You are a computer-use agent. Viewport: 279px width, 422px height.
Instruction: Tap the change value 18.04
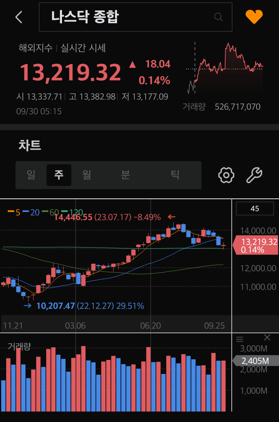(158, 64)
